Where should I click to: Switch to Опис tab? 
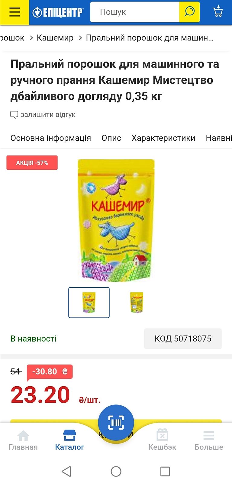[x=111, y=138]
